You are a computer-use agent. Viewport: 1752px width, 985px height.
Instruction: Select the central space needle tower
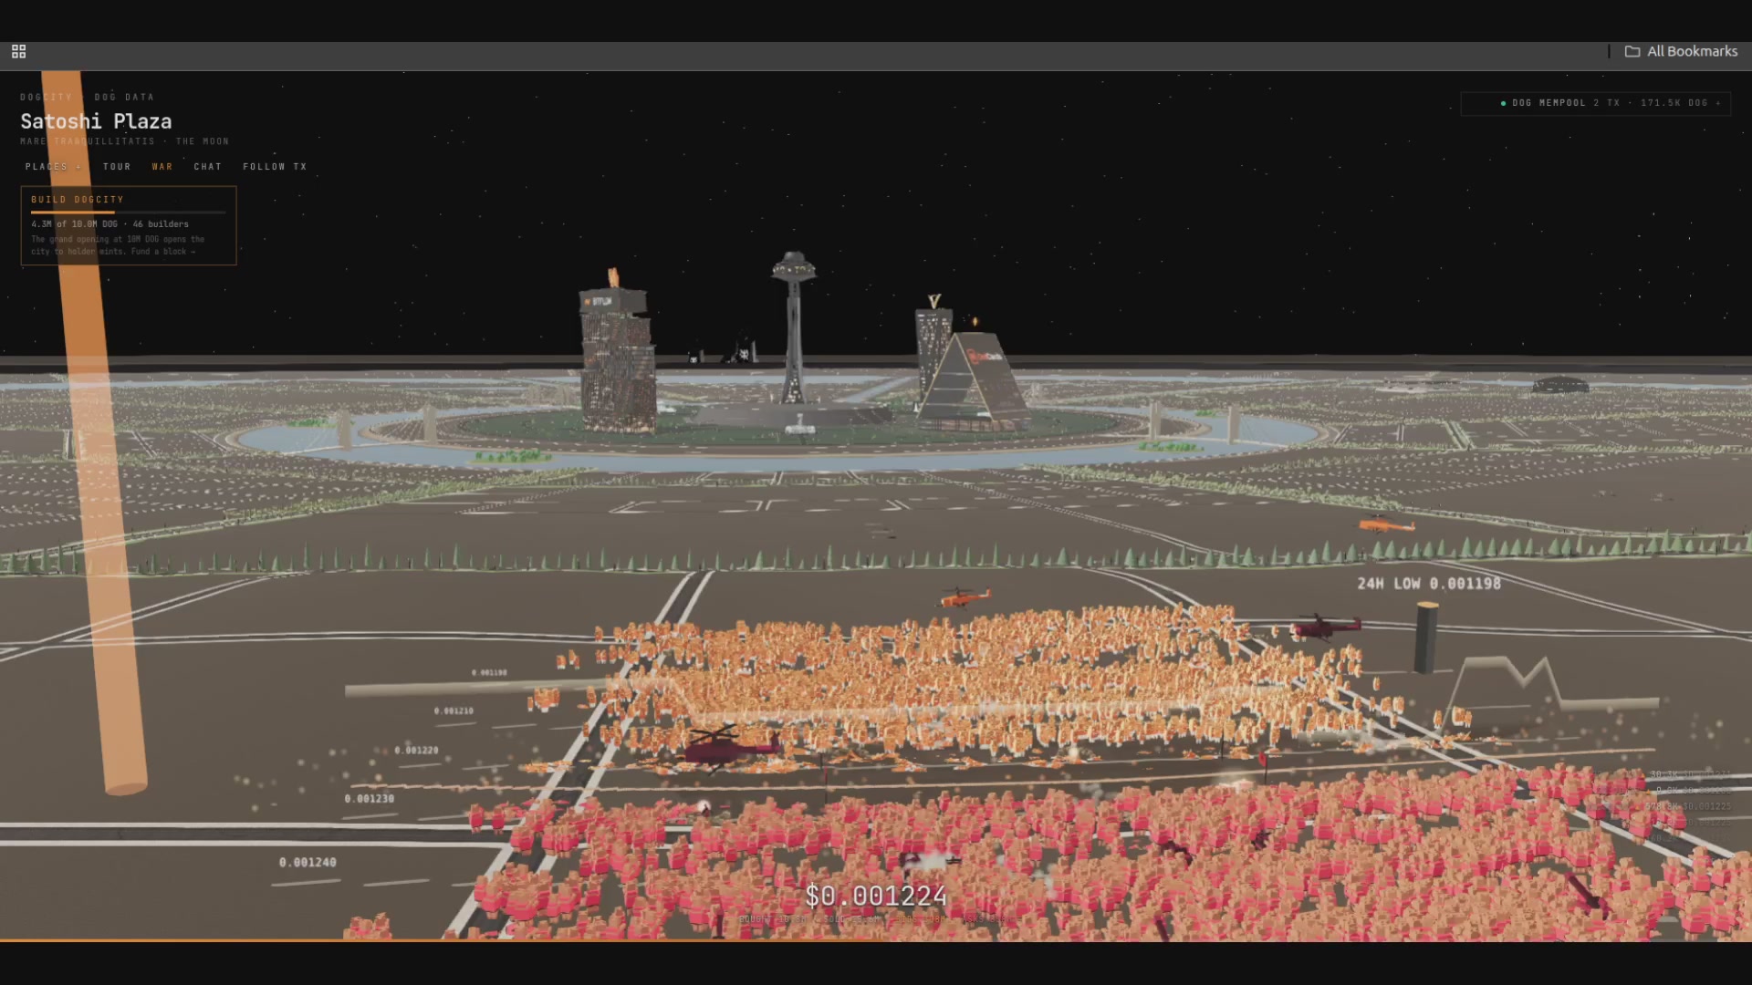[x=793, y=328]
